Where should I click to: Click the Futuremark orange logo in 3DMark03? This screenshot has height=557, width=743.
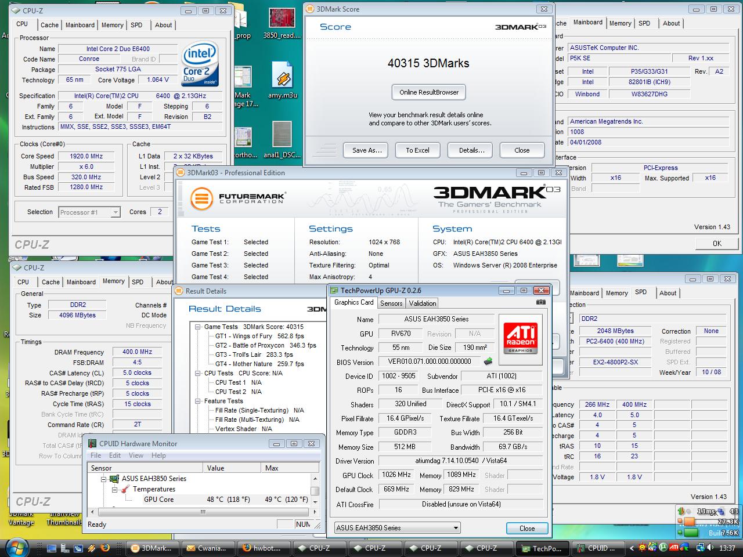201,198
